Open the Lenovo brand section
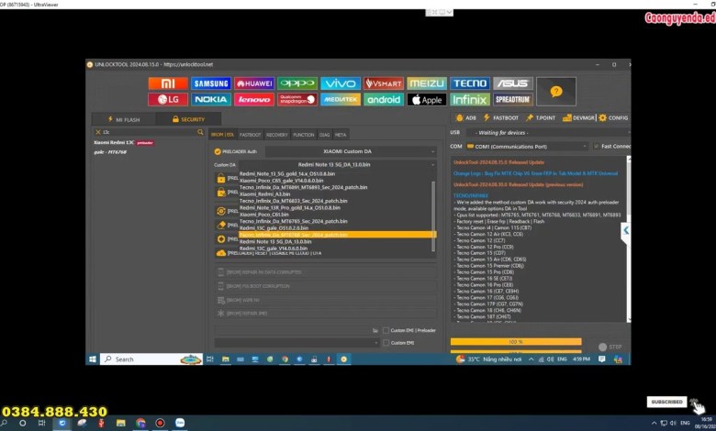Viewport: 716px width, 431px height. [254, 99]
